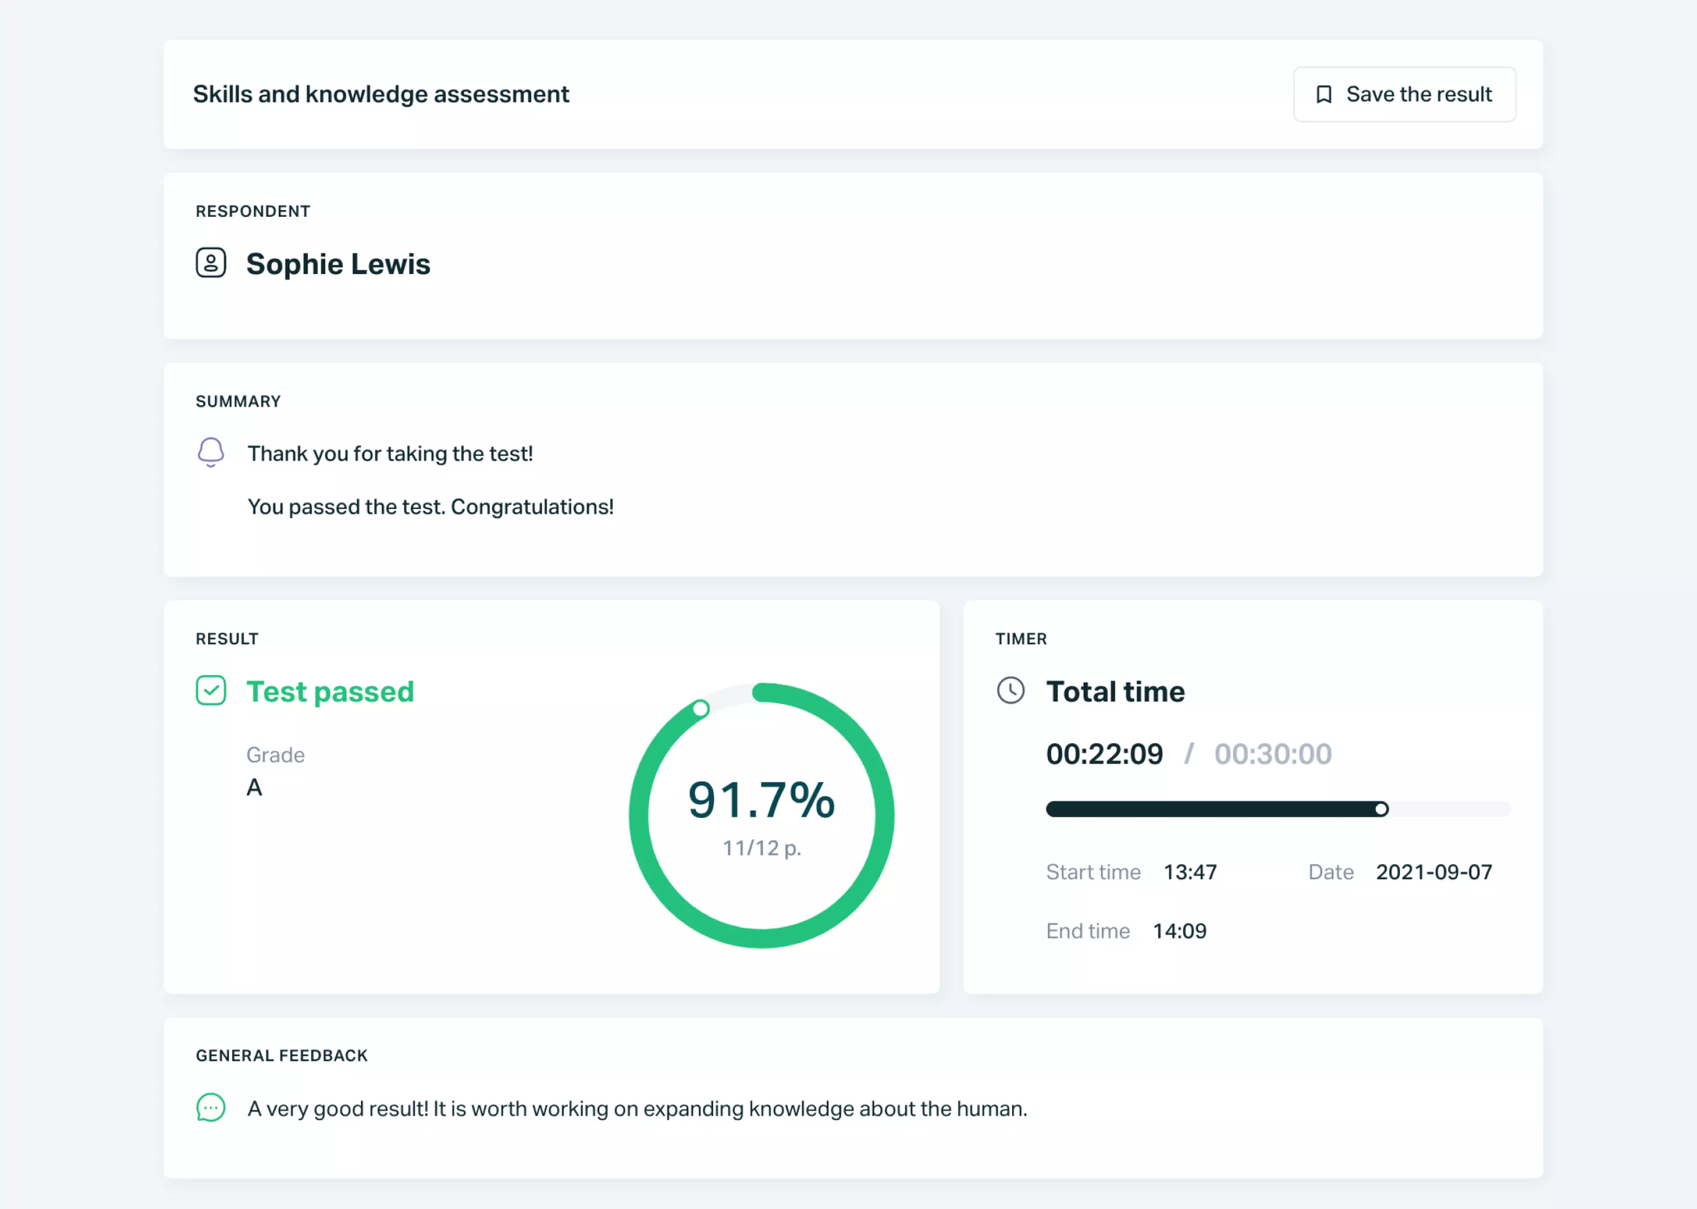This screenshot has height=1209, width=1697.
Task: Click the 11/12 points score inside the circle
Action: (762, 847)
